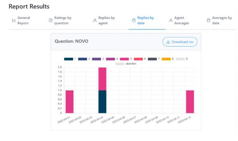The image size is (238, 141).
Task: Toggle legend swatch for rating 6
Action: pyautogui.click(x=138, y=59)
